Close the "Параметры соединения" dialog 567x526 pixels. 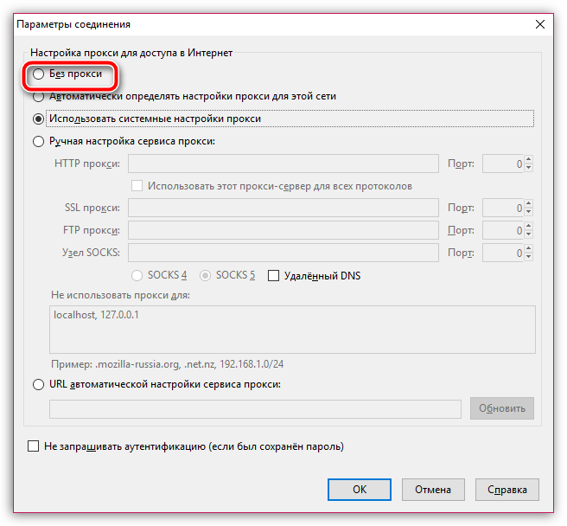[x=540, y=24]
